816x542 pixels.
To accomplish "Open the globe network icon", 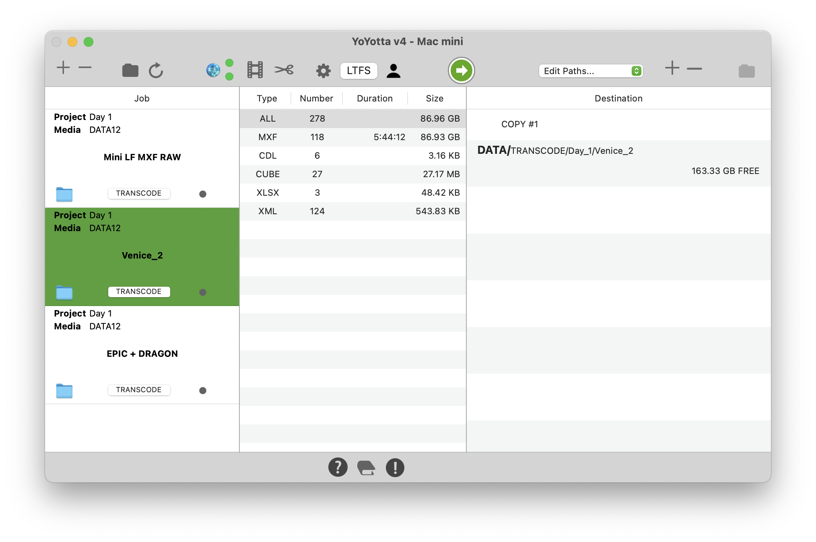I will click(213, 70).
